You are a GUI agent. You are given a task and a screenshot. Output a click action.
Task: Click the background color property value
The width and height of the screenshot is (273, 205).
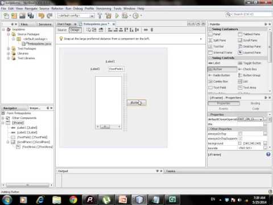pos(250,143)
